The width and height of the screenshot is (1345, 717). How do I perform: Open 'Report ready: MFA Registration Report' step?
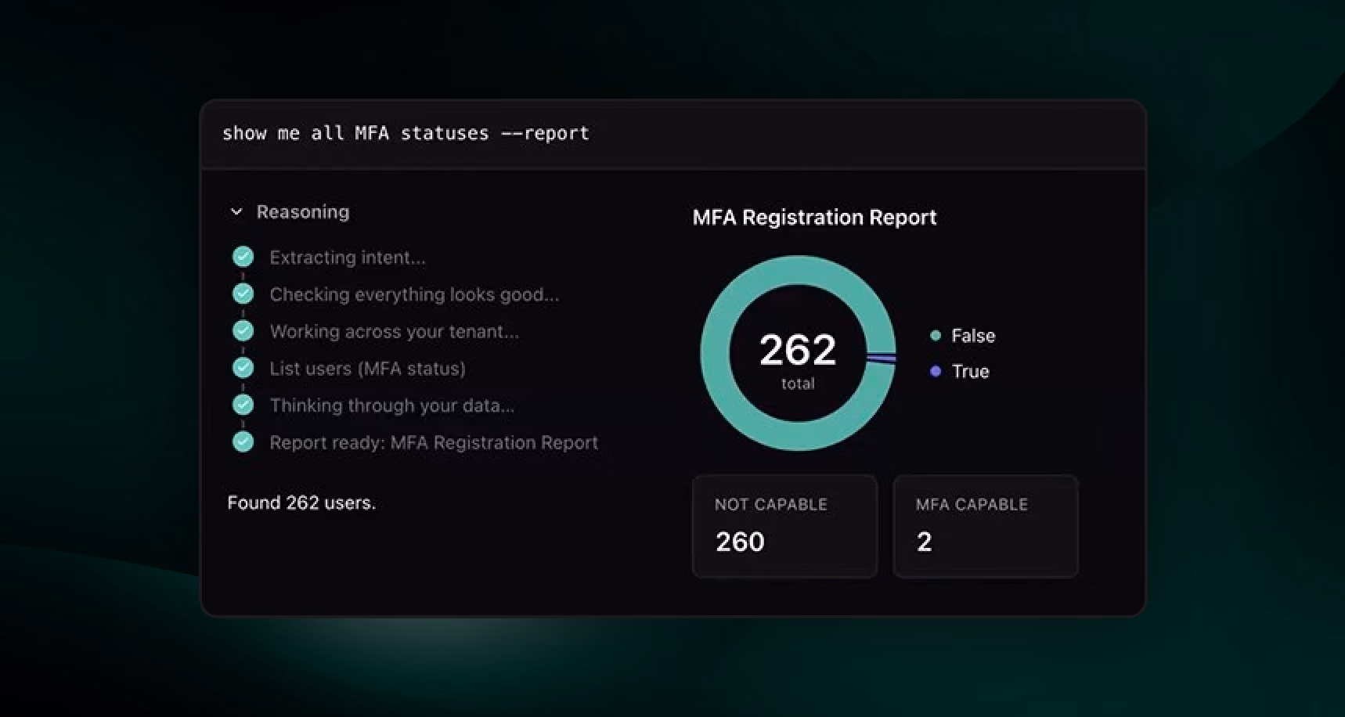(x=434, y=442)
